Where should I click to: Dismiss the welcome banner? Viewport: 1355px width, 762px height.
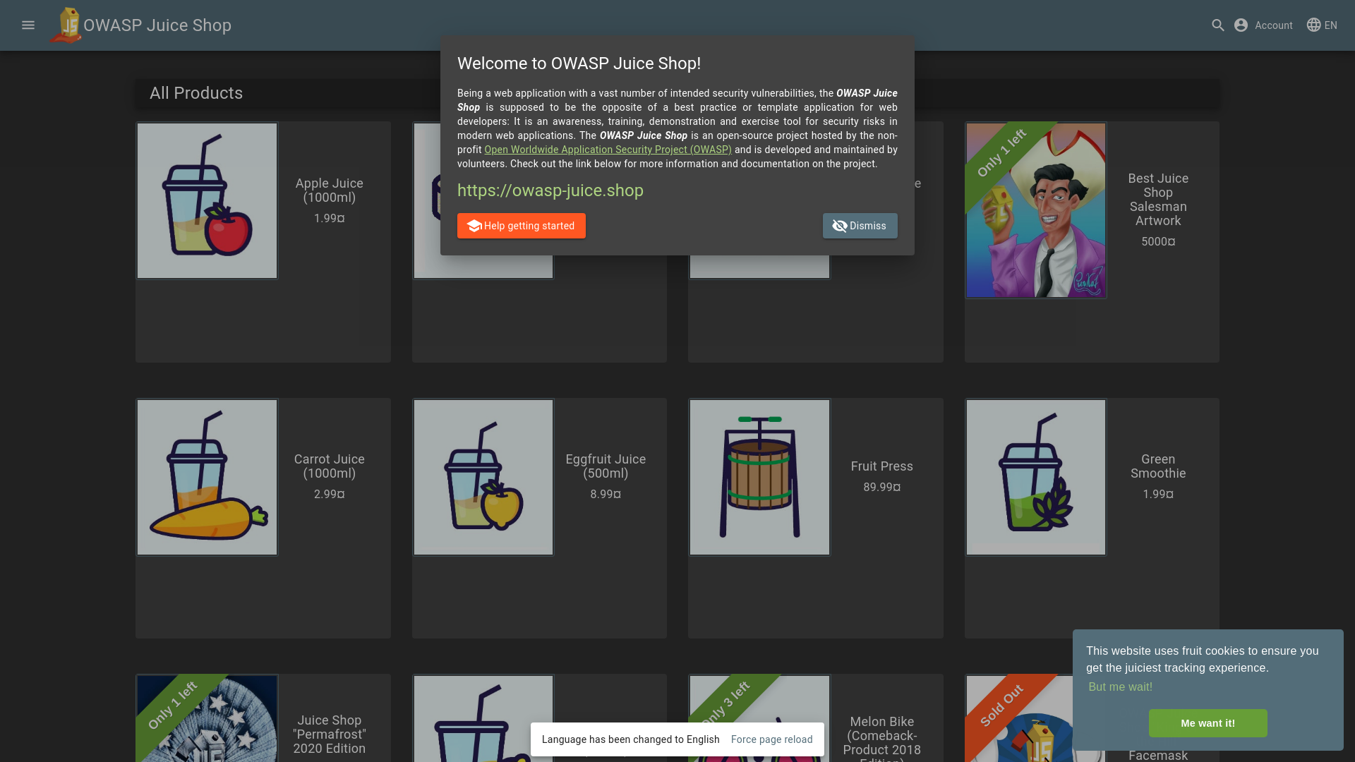(867, 226)
